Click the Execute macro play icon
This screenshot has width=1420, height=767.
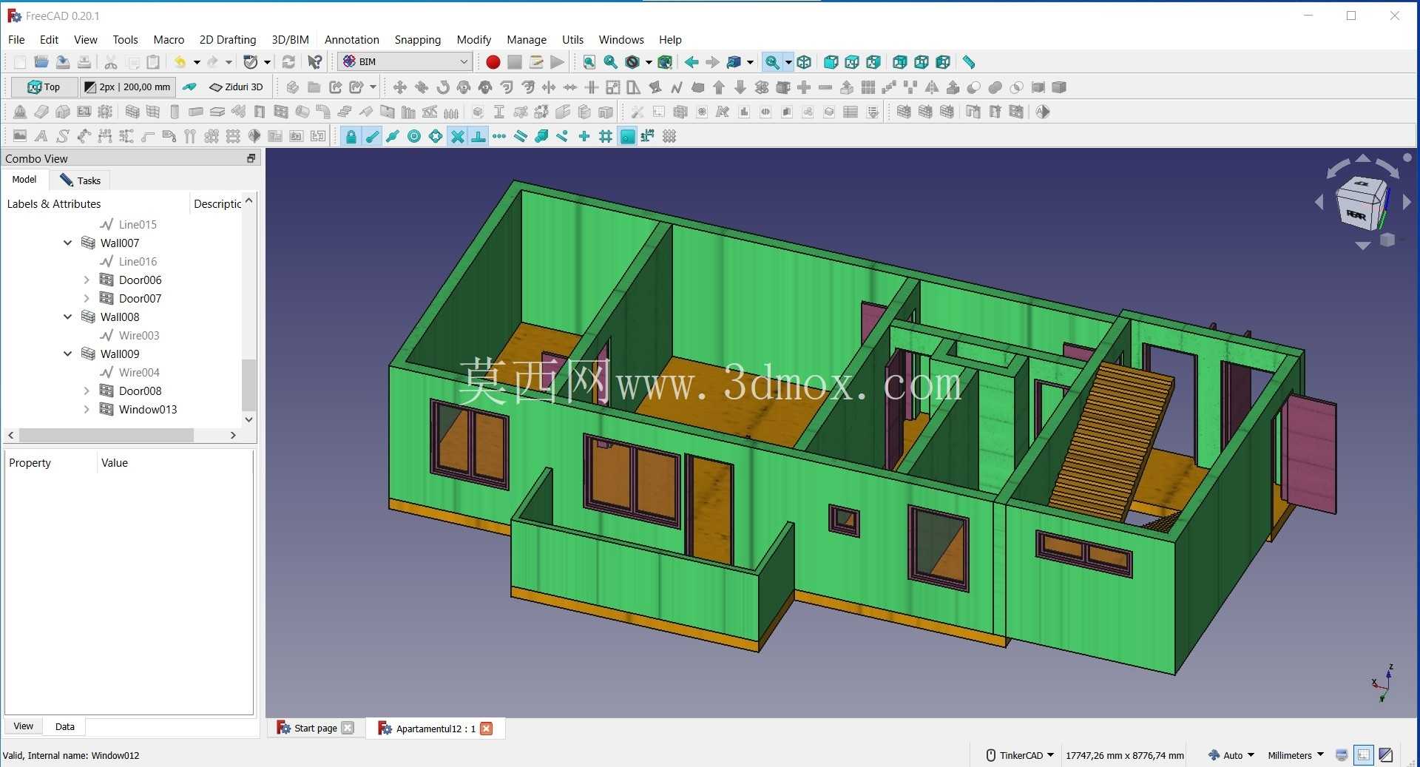coord(558,62)
